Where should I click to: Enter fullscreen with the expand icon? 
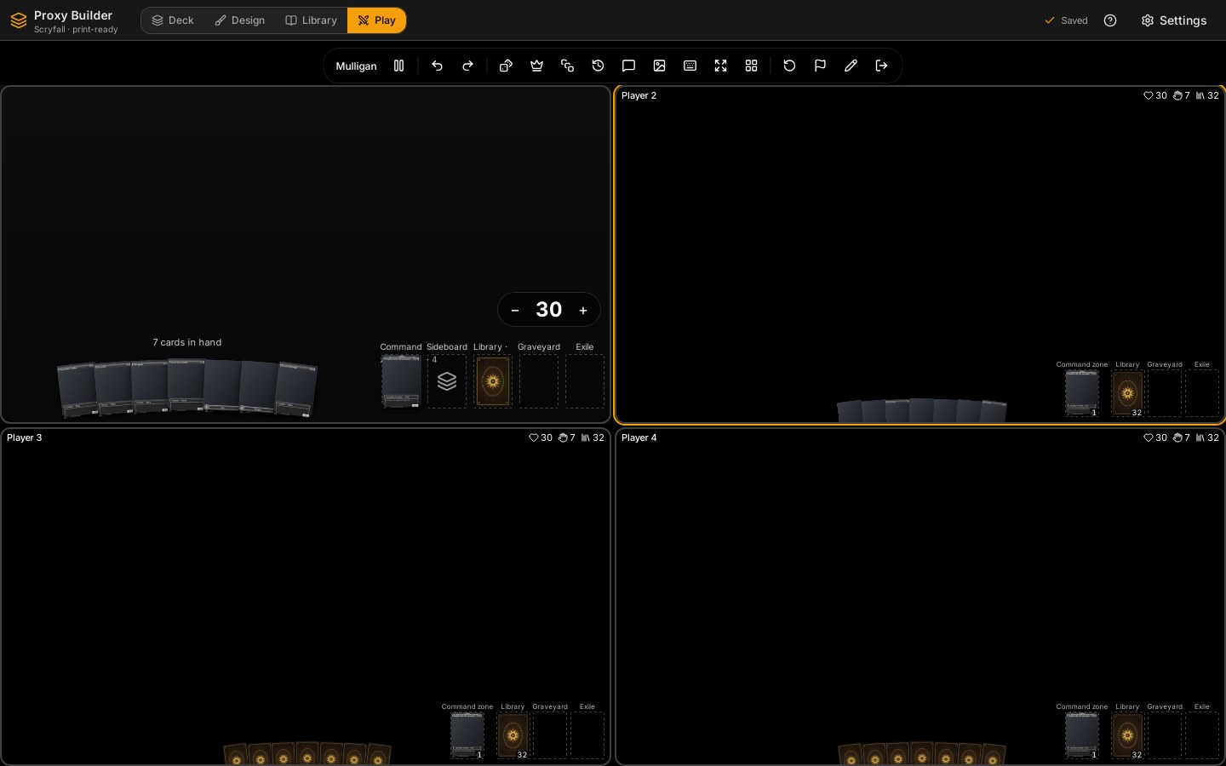pyautogui.click(x=721, y=66)
